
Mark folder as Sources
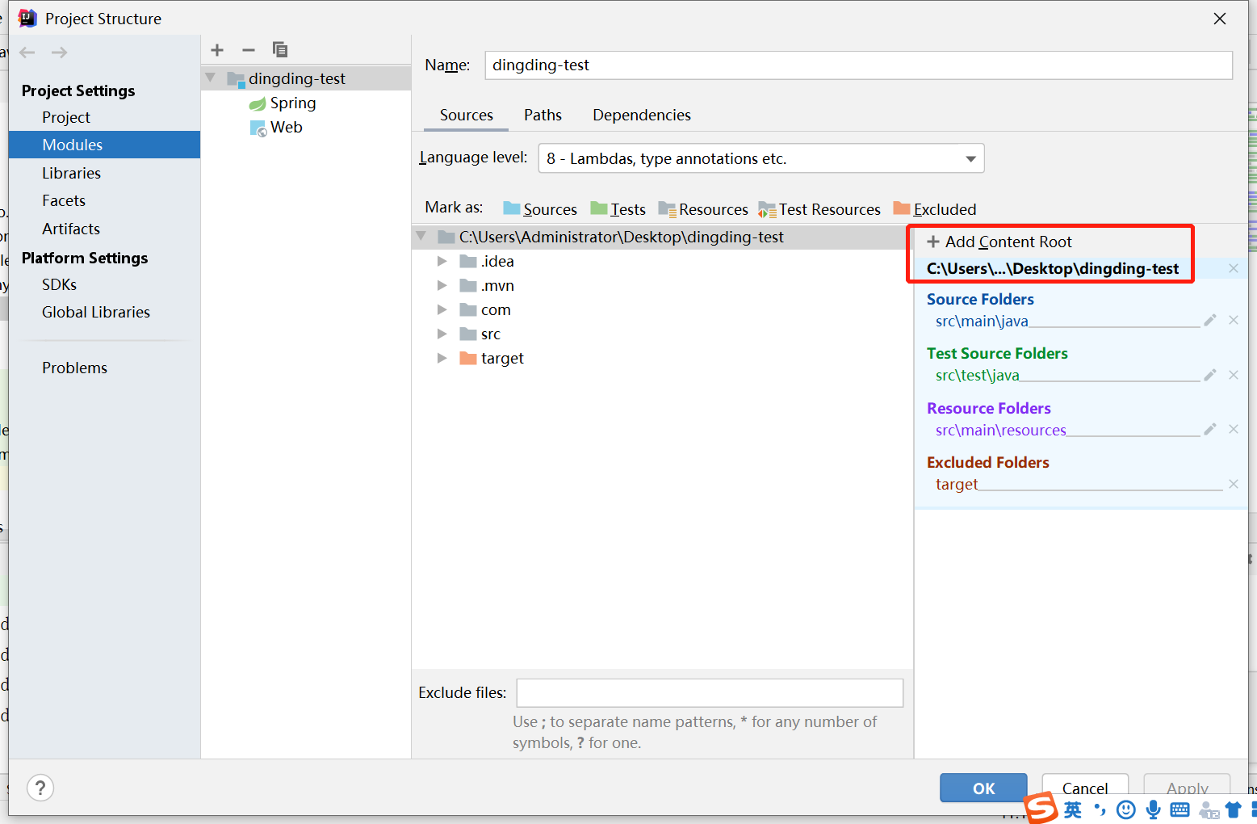coord(540,209)
